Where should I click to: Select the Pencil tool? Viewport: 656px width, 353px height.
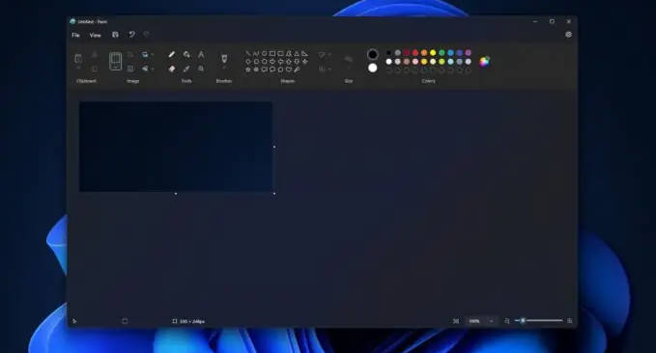click(x=172, y=54)
